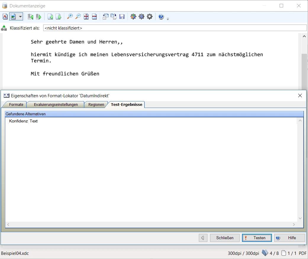
Task: Click the Hilfe button in dialog
Action: point(289,238)
